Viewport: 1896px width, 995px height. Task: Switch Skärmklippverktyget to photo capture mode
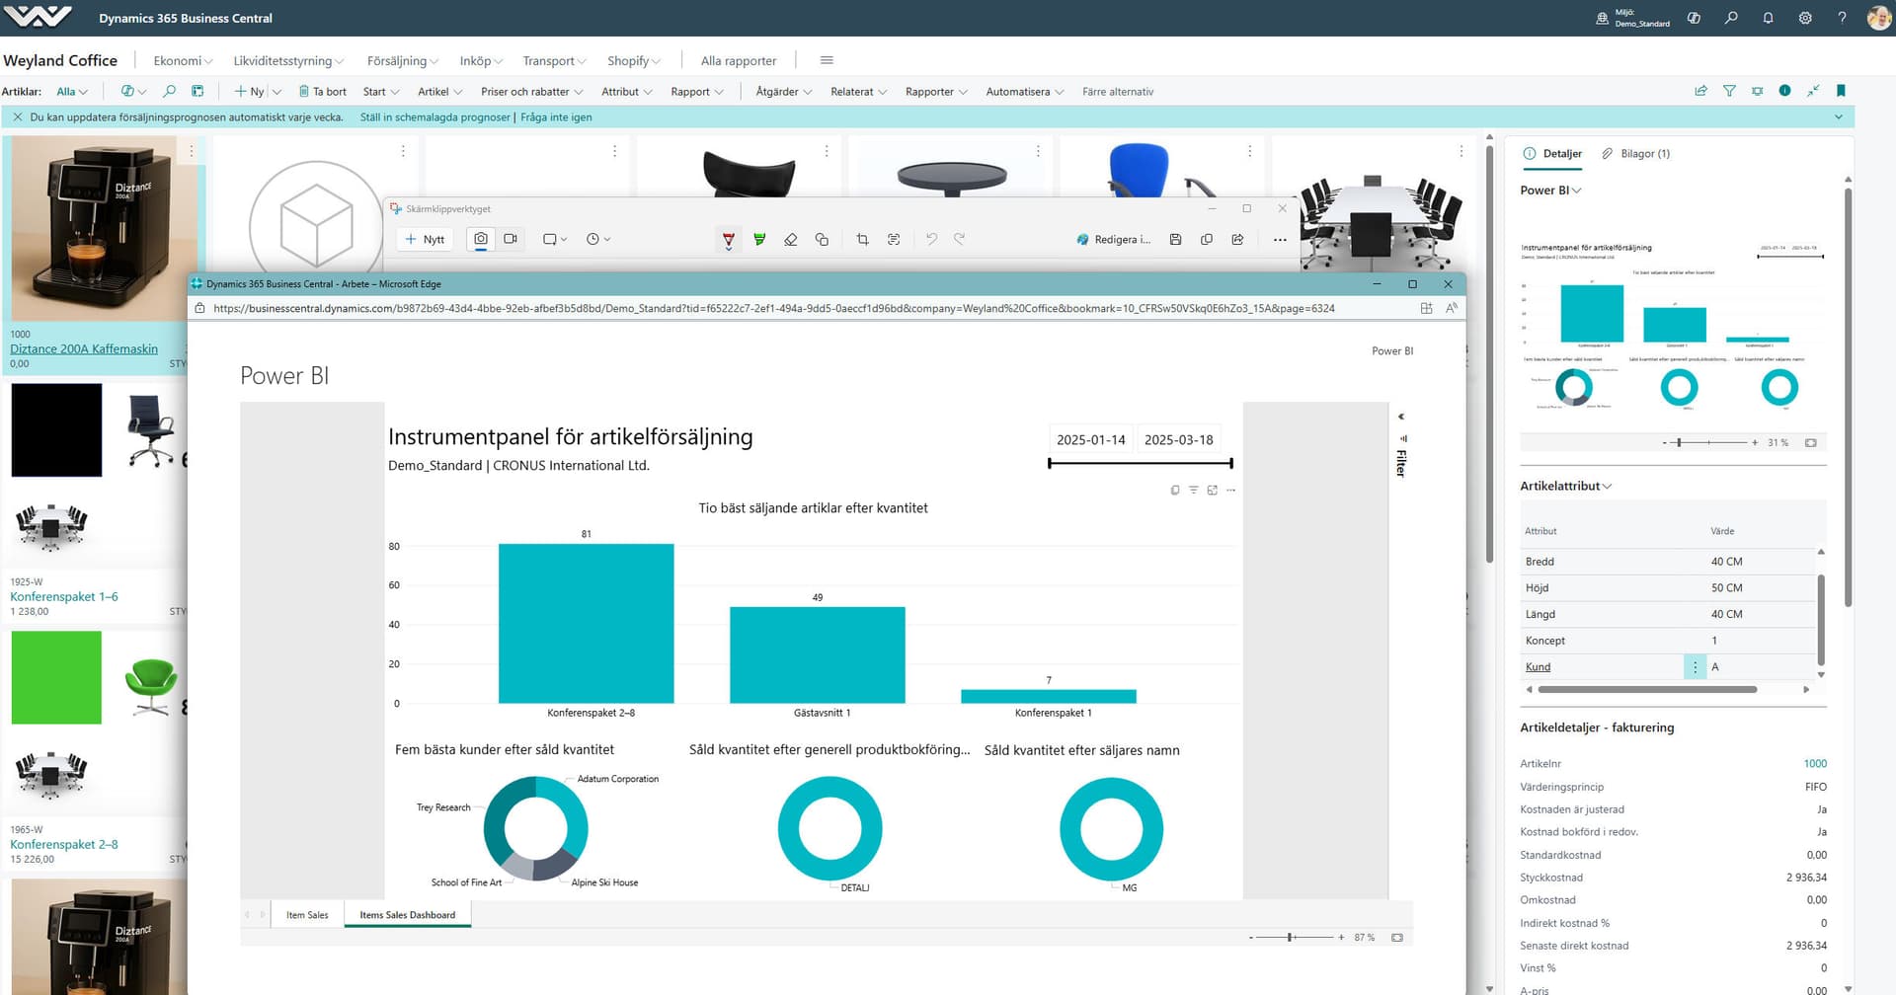tap(481, 239)
